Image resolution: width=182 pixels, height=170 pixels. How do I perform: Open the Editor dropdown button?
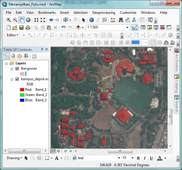click(12, 35)
